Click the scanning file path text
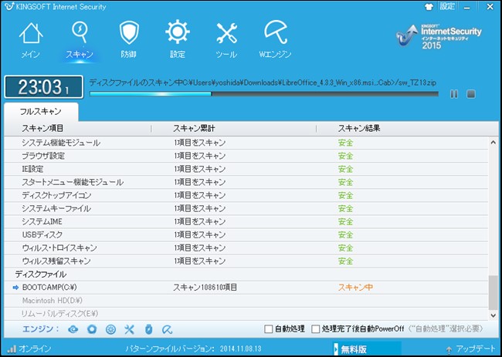Image resolution: width=502 pixels, height=357 pixels. (263, 83)
